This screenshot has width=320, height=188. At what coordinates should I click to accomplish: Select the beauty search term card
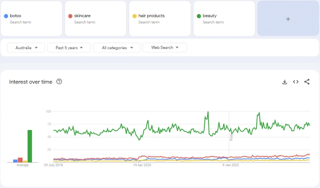[224, 18]
